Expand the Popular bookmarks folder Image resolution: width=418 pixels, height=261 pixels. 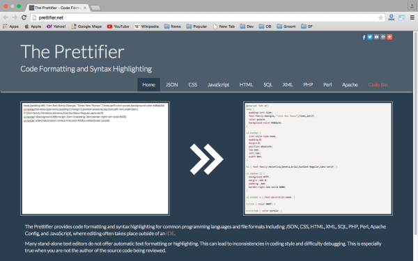click(196, 26)
